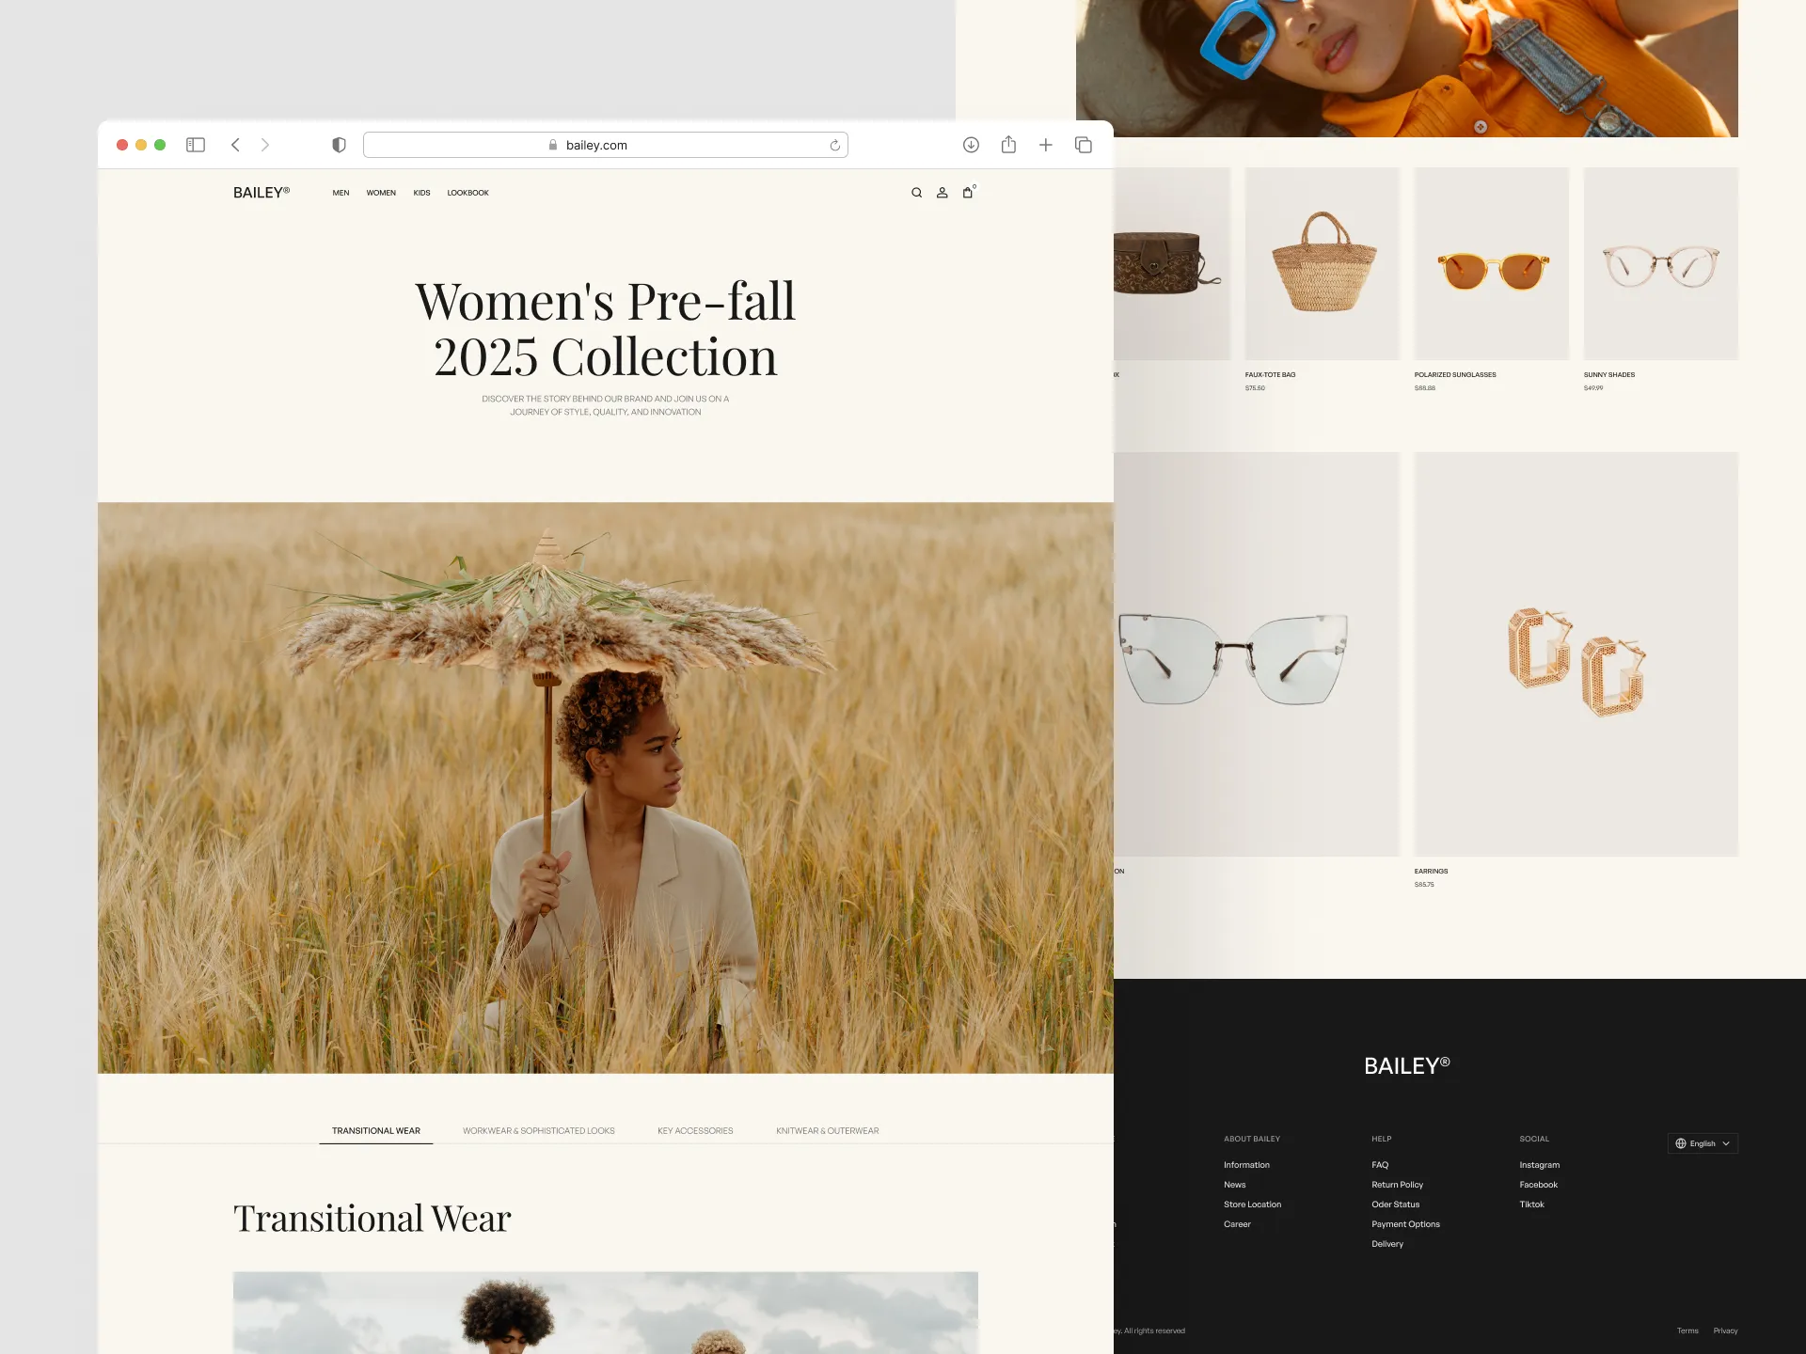Show the tab overview icon
This screenshot has height=1354, width=1806.
point(1084,145)
